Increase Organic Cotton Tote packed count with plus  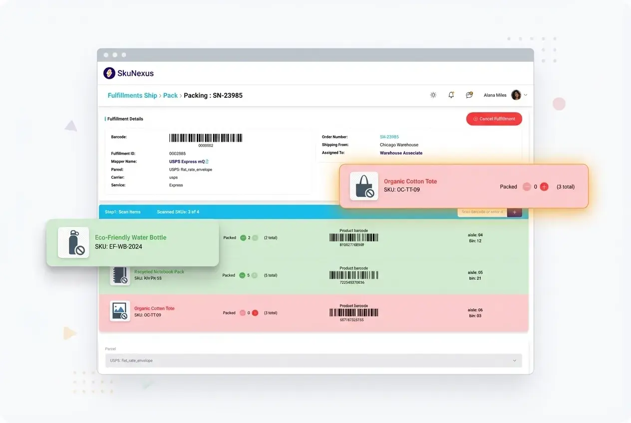pyautogui.click(x=544, y=187)
